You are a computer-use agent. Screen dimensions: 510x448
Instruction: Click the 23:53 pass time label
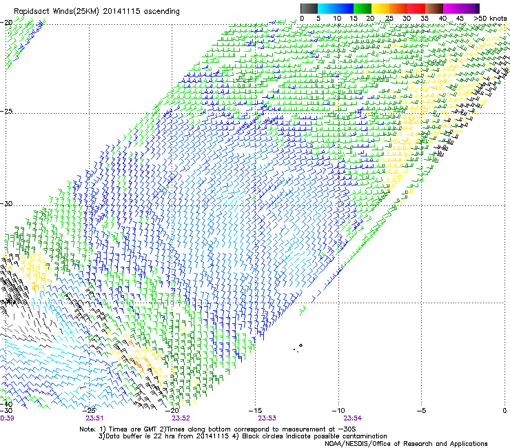click(267, 418)
